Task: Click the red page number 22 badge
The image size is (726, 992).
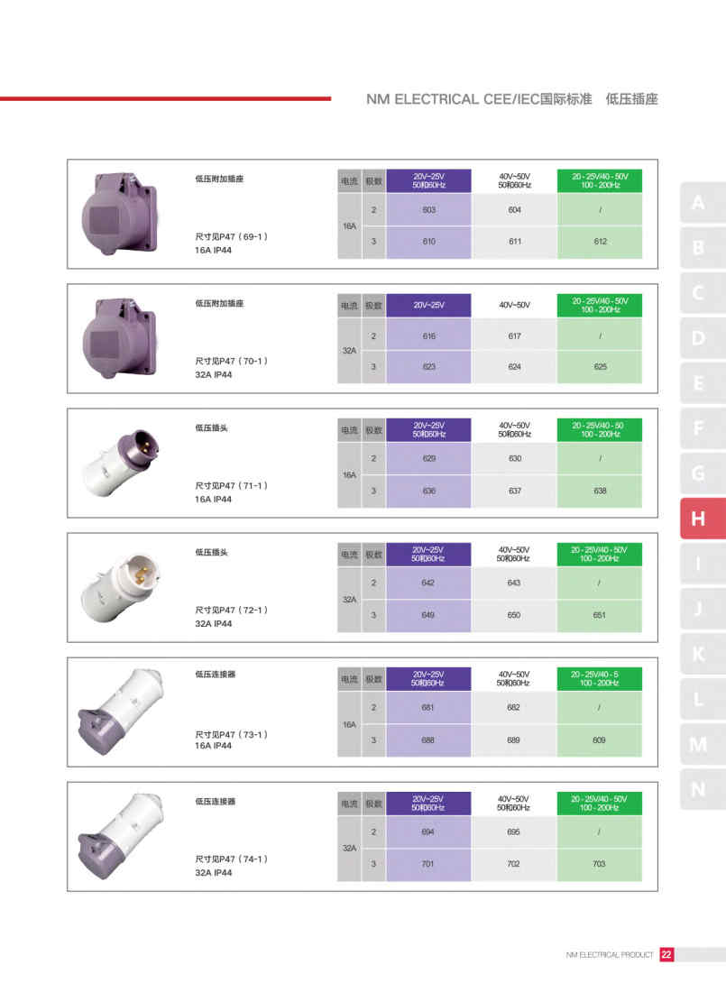Action: pyautogui.click(x=666, y=955)
